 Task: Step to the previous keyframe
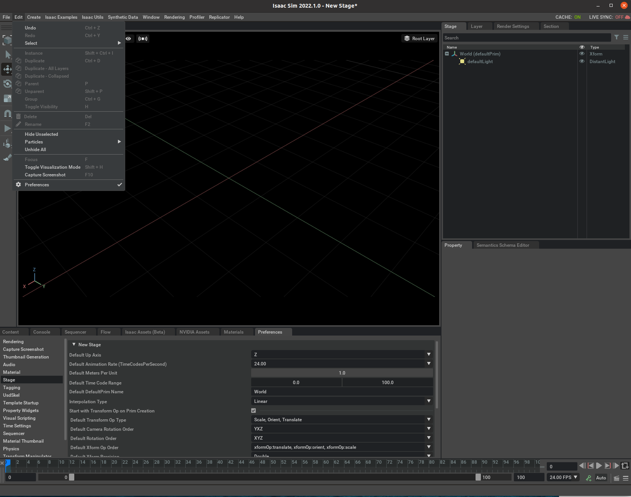tap(591, 466)
